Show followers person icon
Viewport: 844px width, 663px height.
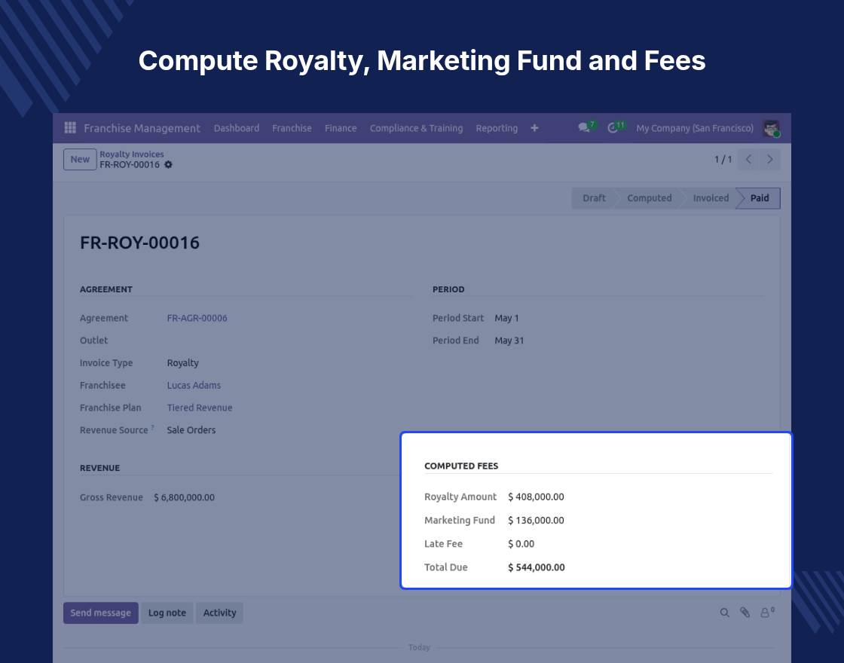(x=766, y=613)
